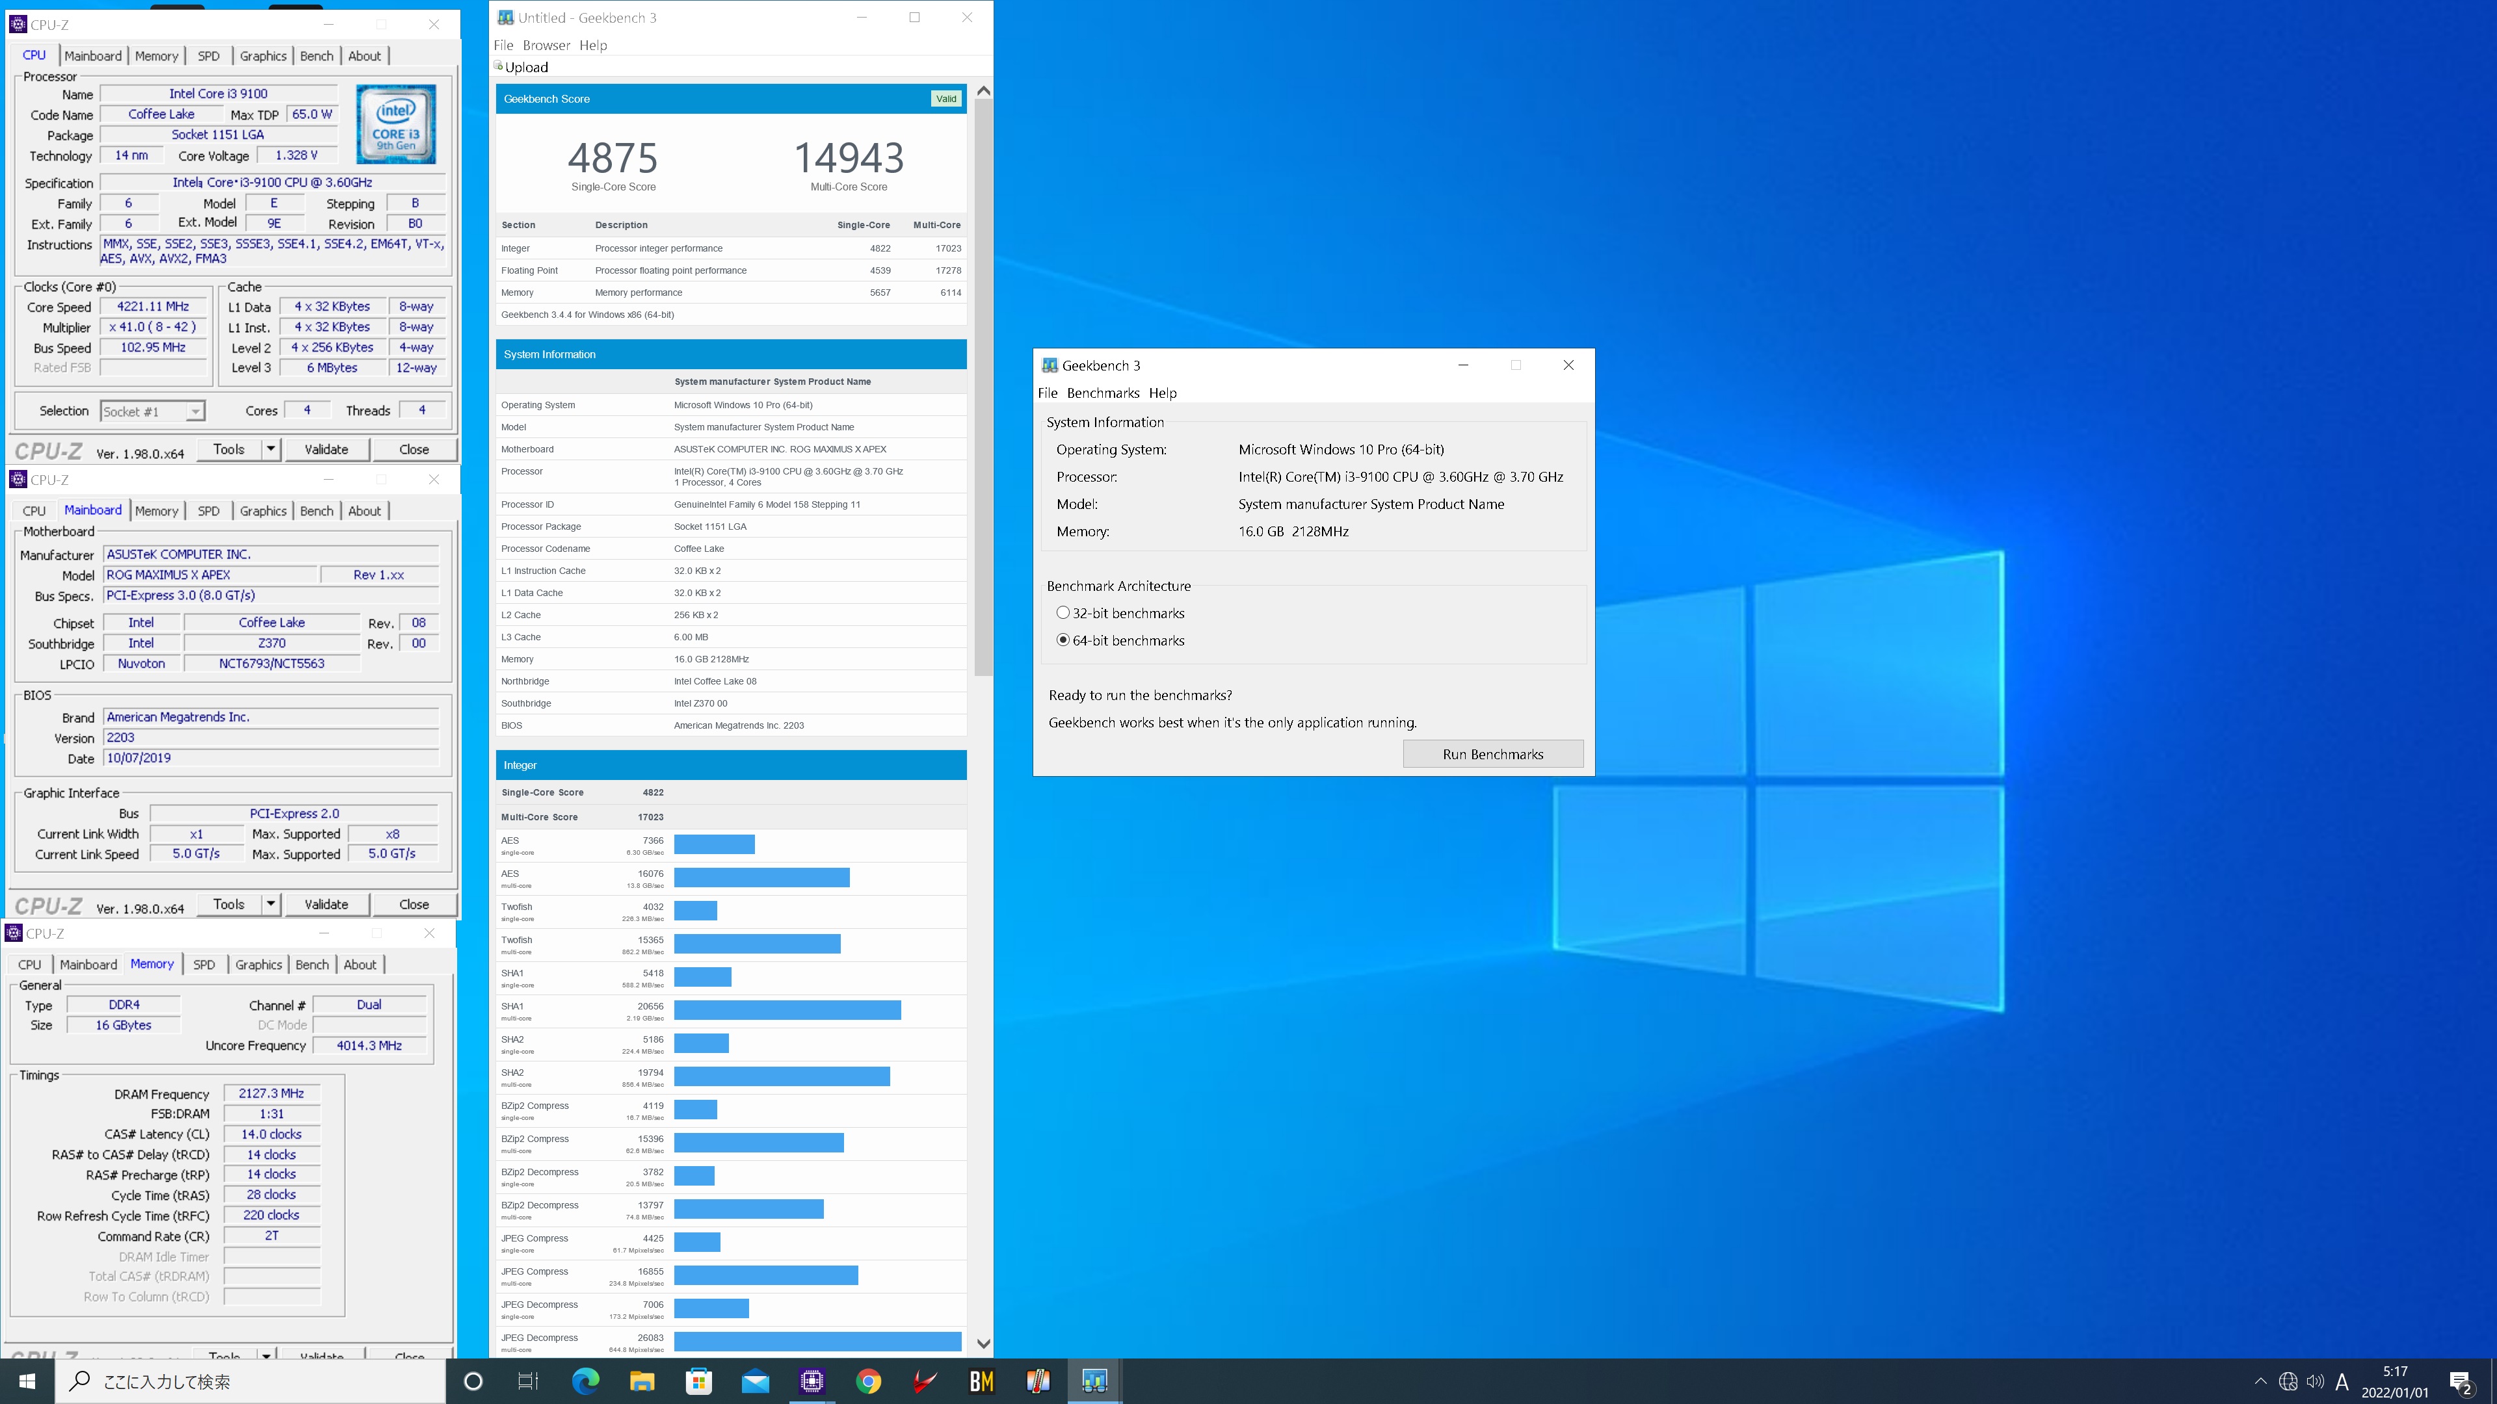The height and width of the screenshot is (1404, 2497).
Task: Switch to Geekbench taskbar icon
Action: (1095, 1381)
